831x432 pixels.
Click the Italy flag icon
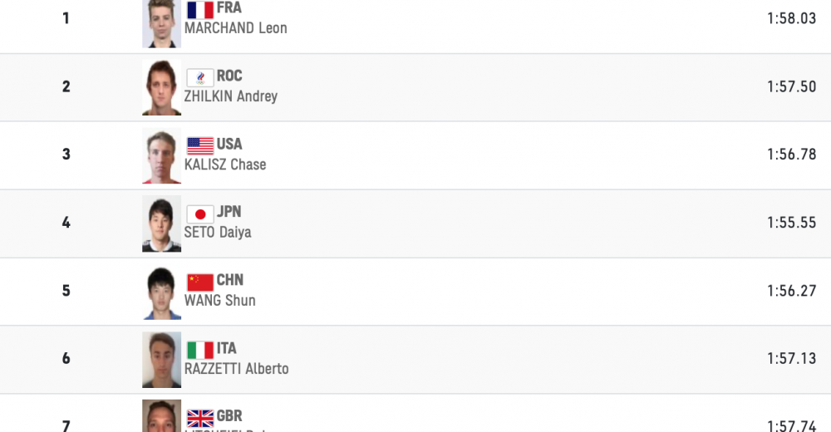[200, 350]
